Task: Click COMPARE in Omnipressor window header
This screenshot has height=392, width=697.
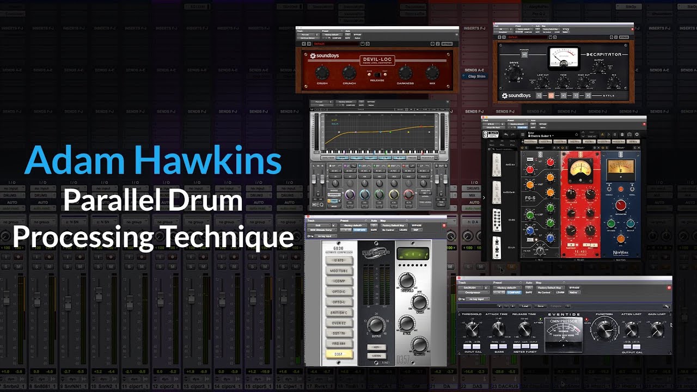Action: 515,292
